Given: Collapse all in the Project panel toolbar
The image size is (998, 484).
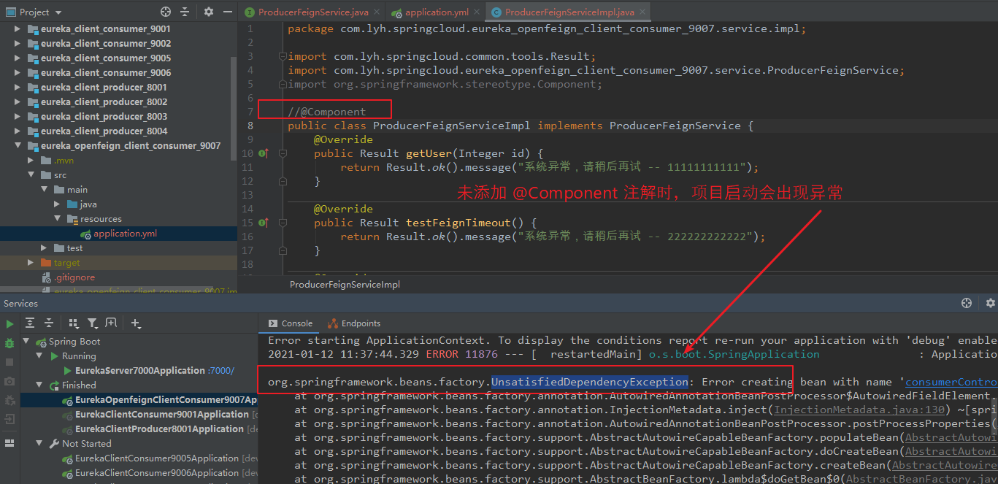Looking at the screenshot, I should [x=185, y=12].
